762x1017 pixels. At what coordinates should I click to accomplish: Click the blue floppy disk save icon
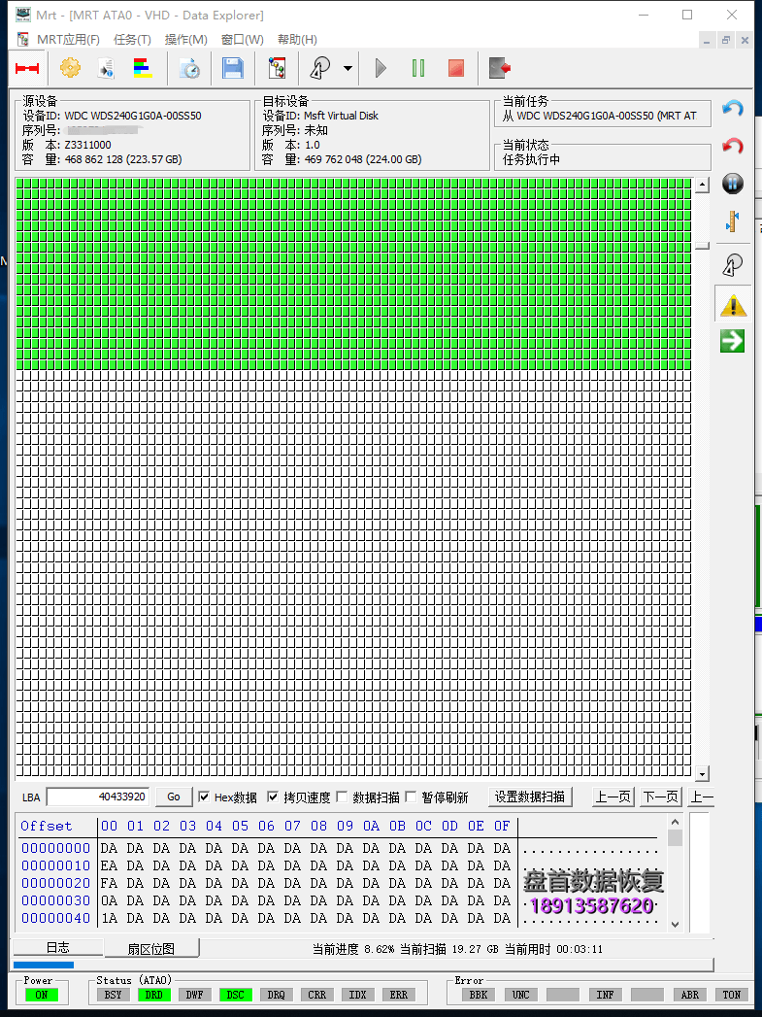click(x=233, y=67)
